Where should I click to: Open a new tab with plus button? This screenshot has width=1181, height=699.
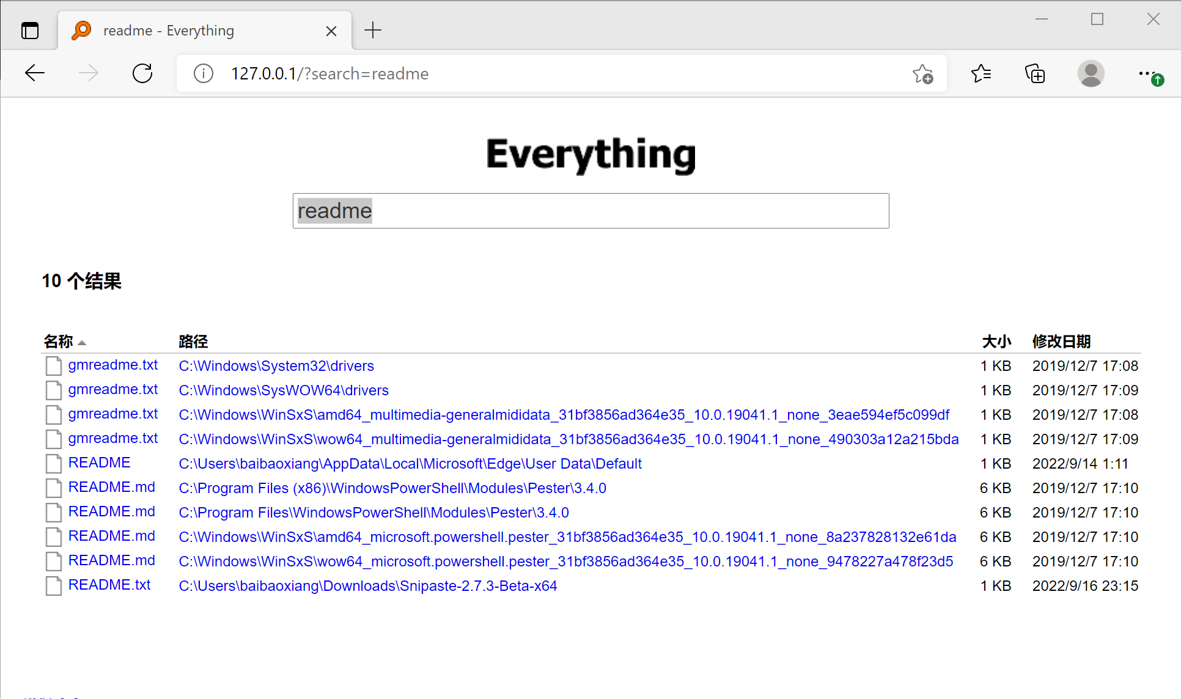point(373,30)
